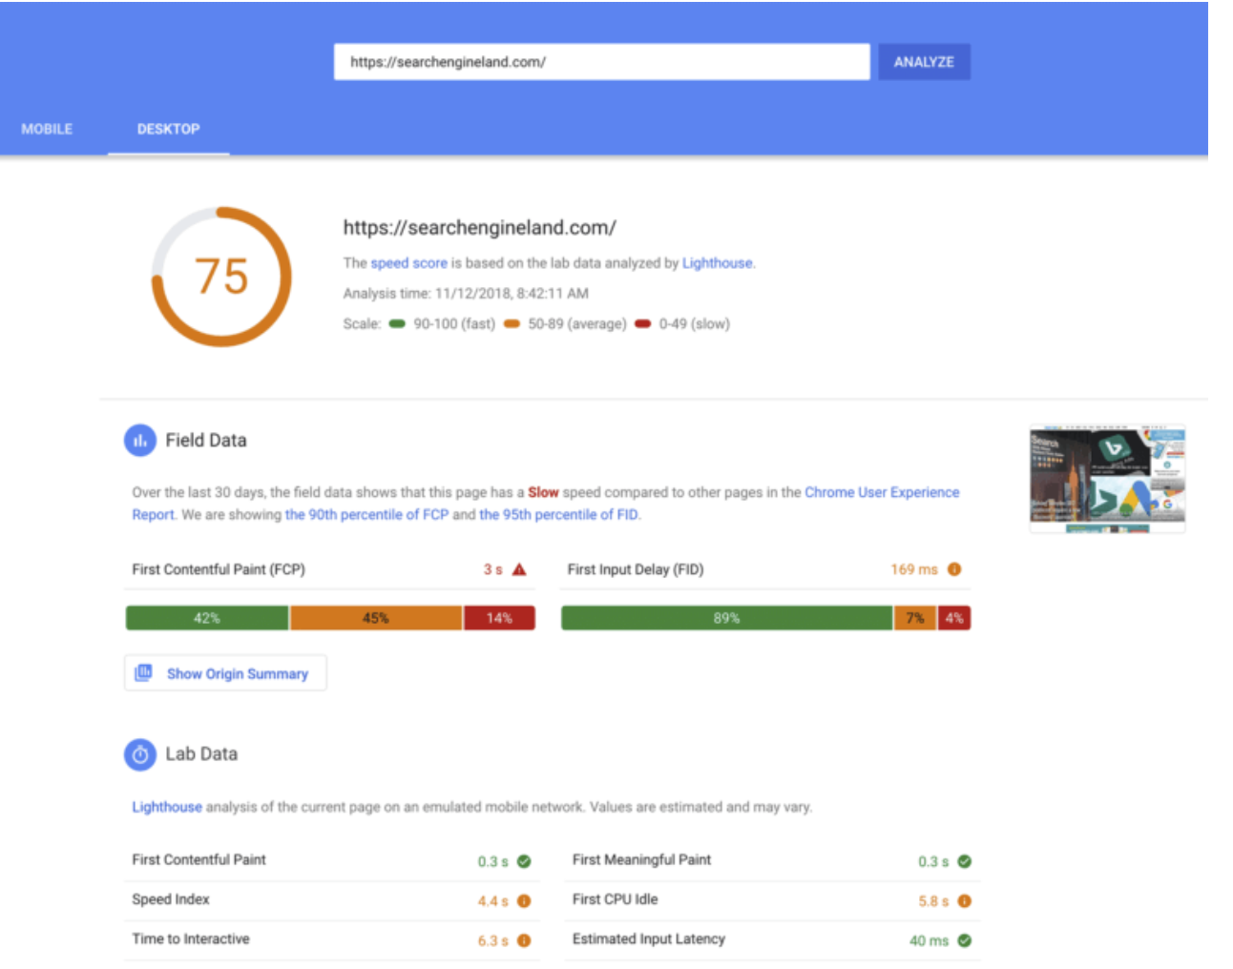Screen dimensions: 1233x969
Task: Click the origin summary icon in the Show Origin Summary button
Action: tap(143, 673)
